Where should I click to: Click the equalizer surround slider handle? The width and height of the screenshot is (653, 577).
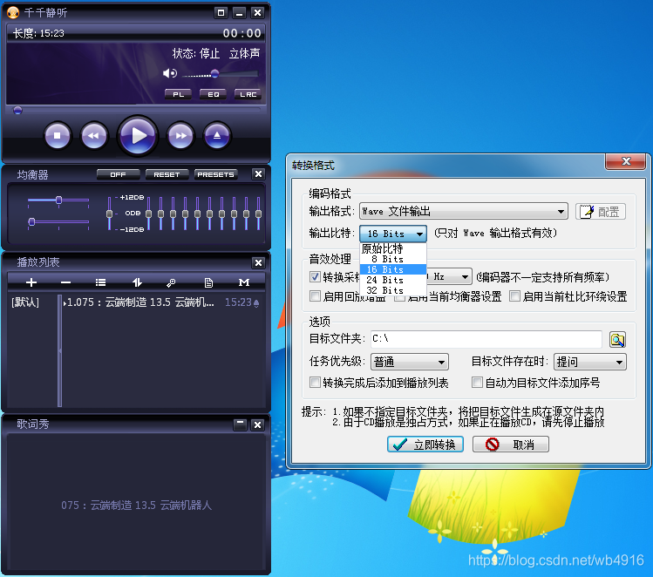[x=31, y=222]
